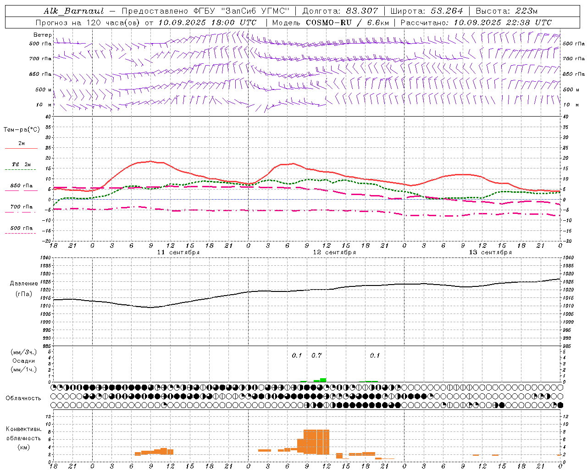Click the tallest orange convective cloud bar
Screen dimensions: 587x470
tap(316, 442)
